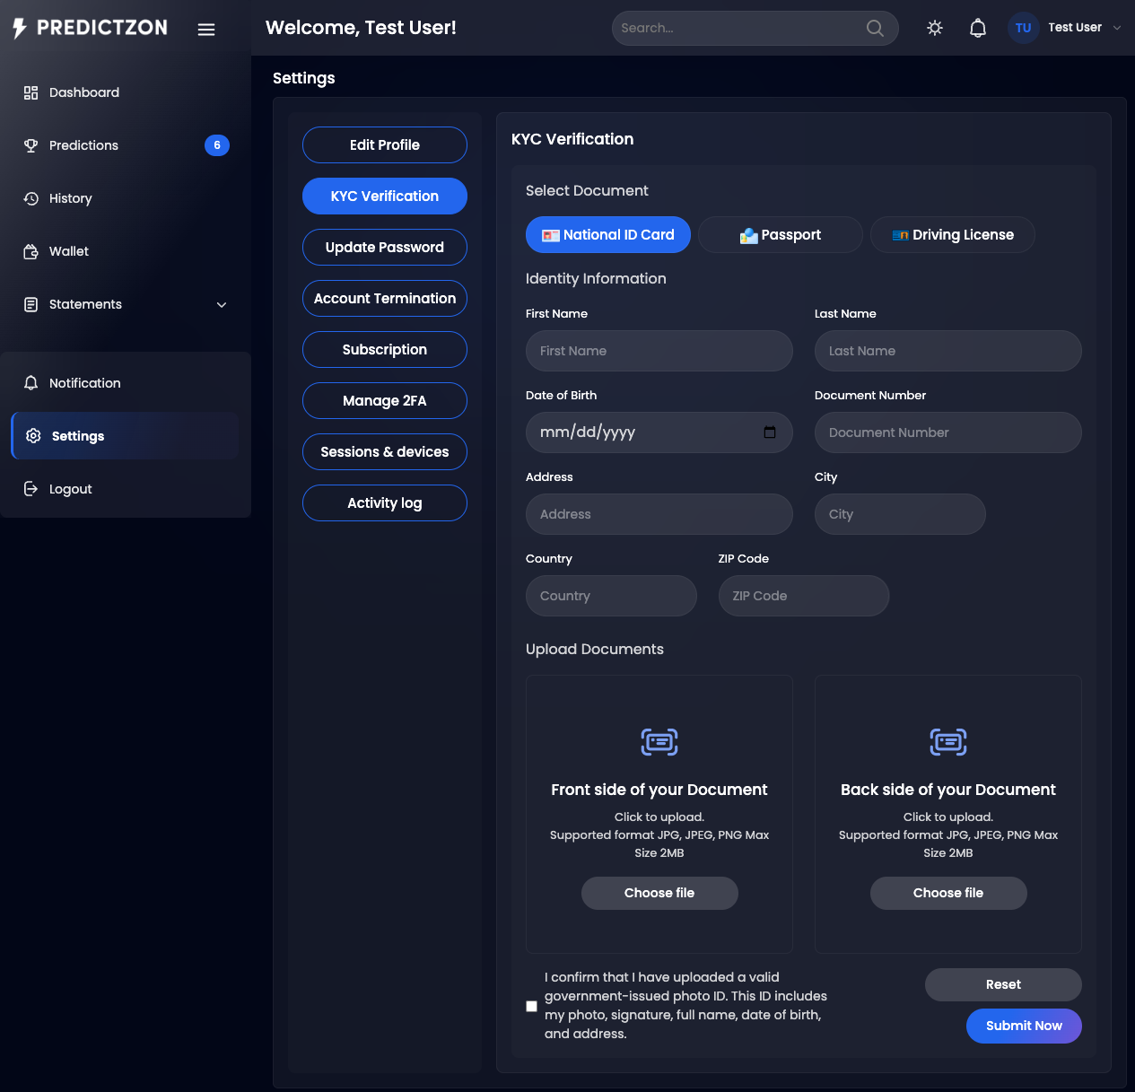Open the KYC Verification settings tab
Viewport: 1135px width, 1092px height.
click(385, 197)
